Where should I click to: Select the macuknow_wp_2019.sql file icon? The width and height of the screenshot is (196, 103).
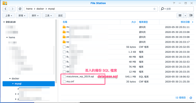pyautogui.click(x=64, y=77)
